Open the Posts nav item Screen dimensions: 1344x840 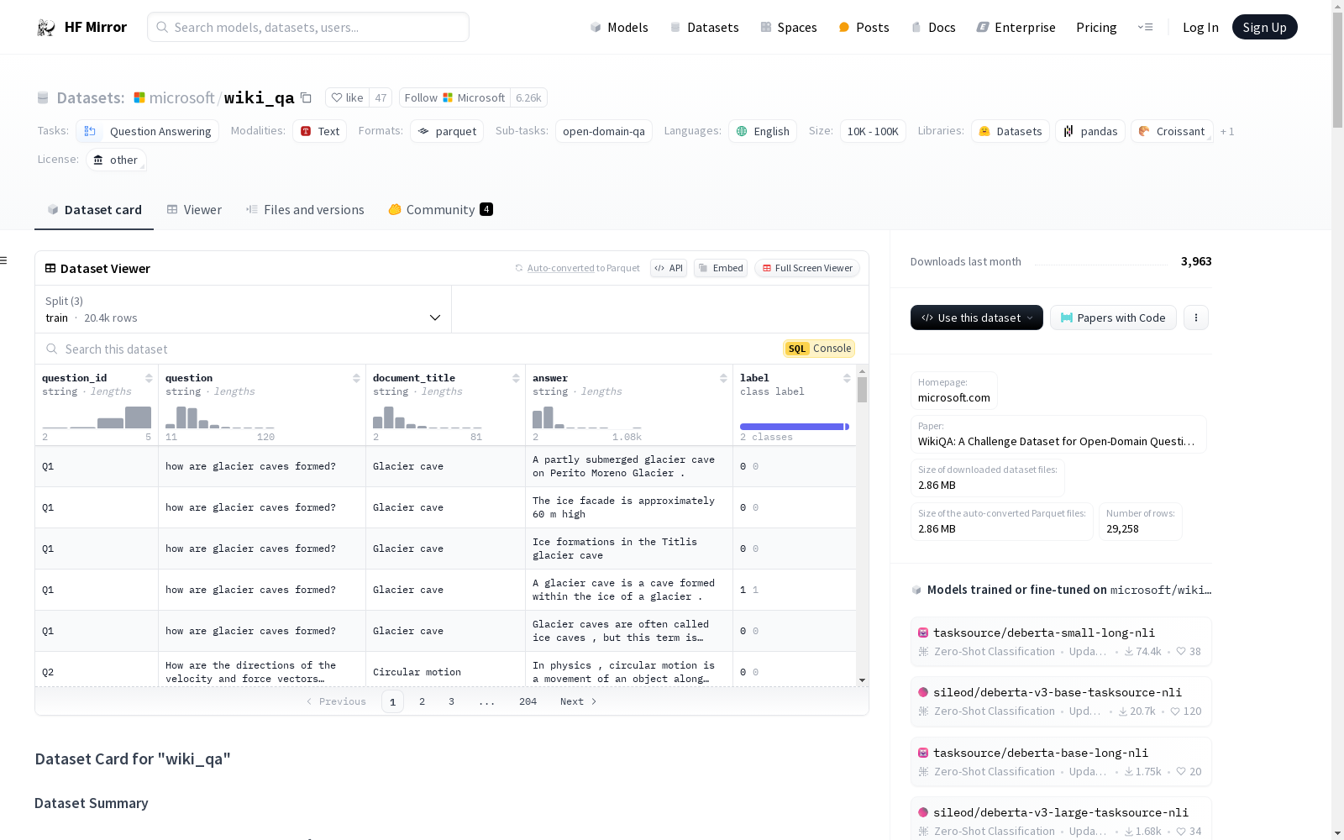pos(864,27)
